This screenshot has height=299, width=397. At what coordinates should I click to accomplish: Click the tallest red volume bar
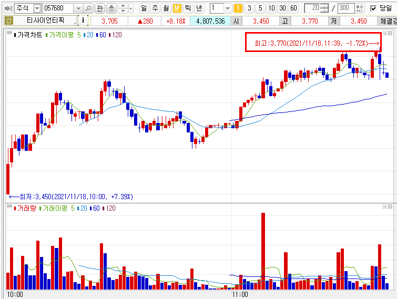click(263, 251)
